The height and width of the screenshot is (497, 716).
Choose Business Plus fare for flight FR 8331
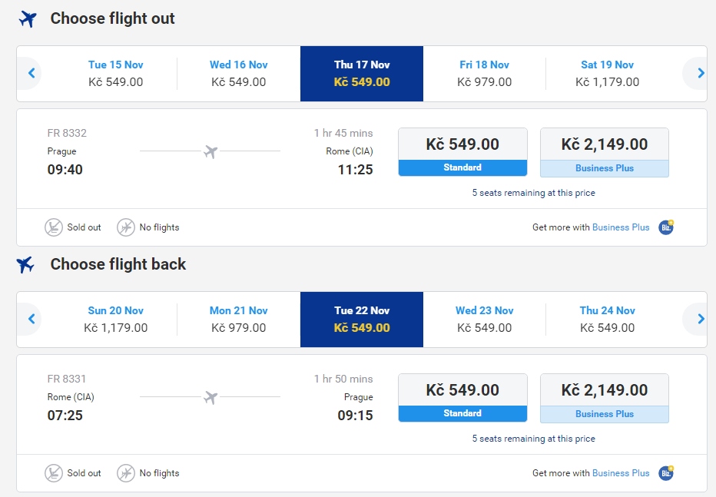(604, 399)
